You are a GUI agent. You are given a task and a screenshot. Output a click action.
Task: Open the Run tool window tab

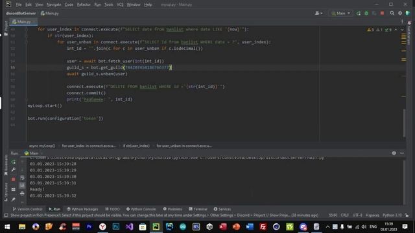click(x=54, y=209)
